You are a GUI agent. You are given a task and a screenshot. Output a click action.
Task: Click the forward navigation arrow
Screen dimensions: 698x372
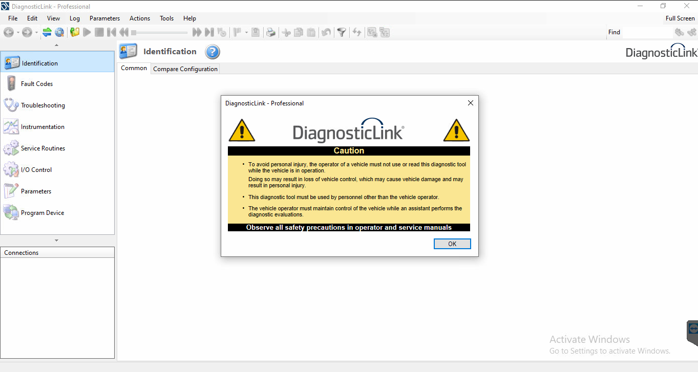pyautogui.click(x=27, y=32)
